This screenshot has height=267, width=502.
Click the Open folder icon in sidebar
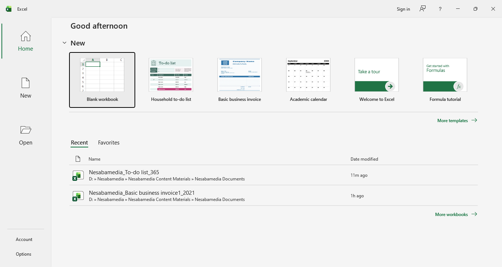(x=25, y=130)
